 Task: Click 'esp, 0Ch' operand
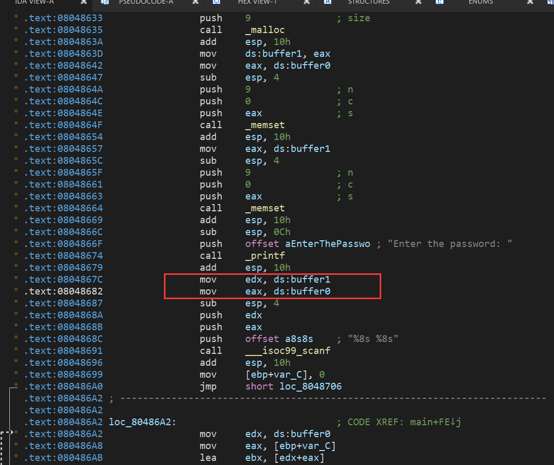point(268,232)
